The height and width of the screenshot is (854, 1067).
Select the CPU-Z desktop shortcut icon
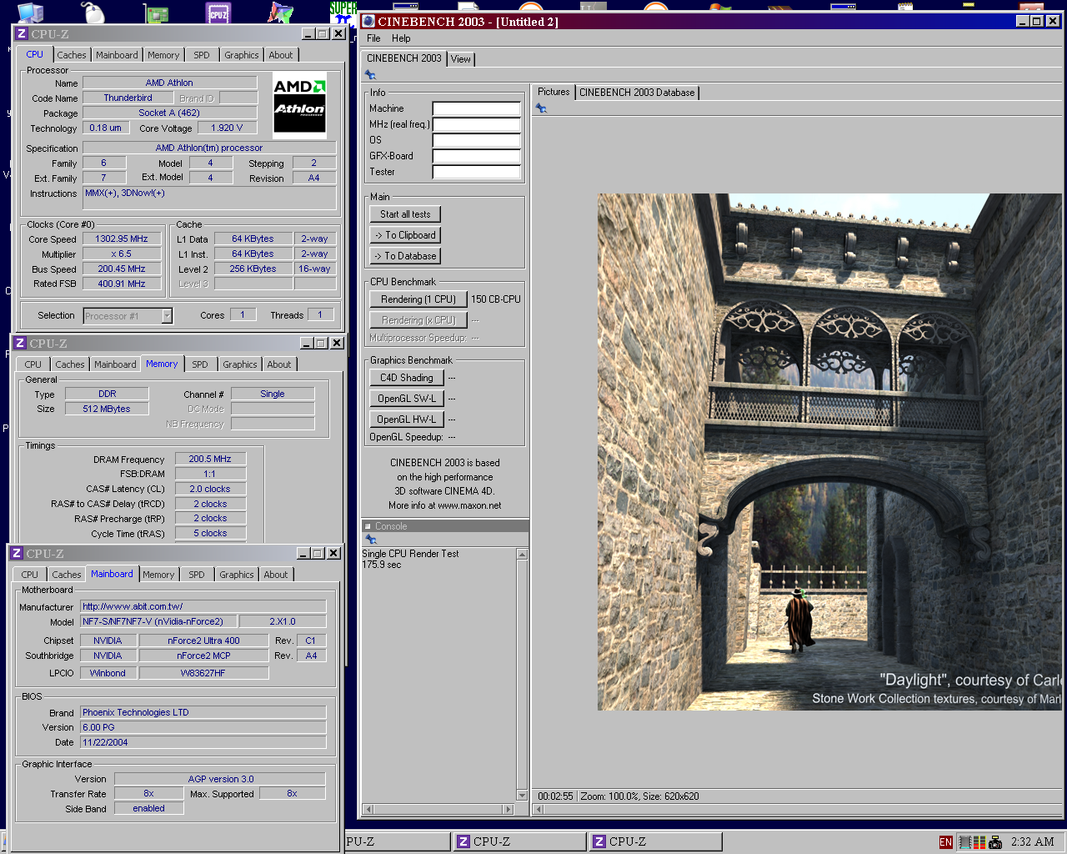click(x=218, y=13)
